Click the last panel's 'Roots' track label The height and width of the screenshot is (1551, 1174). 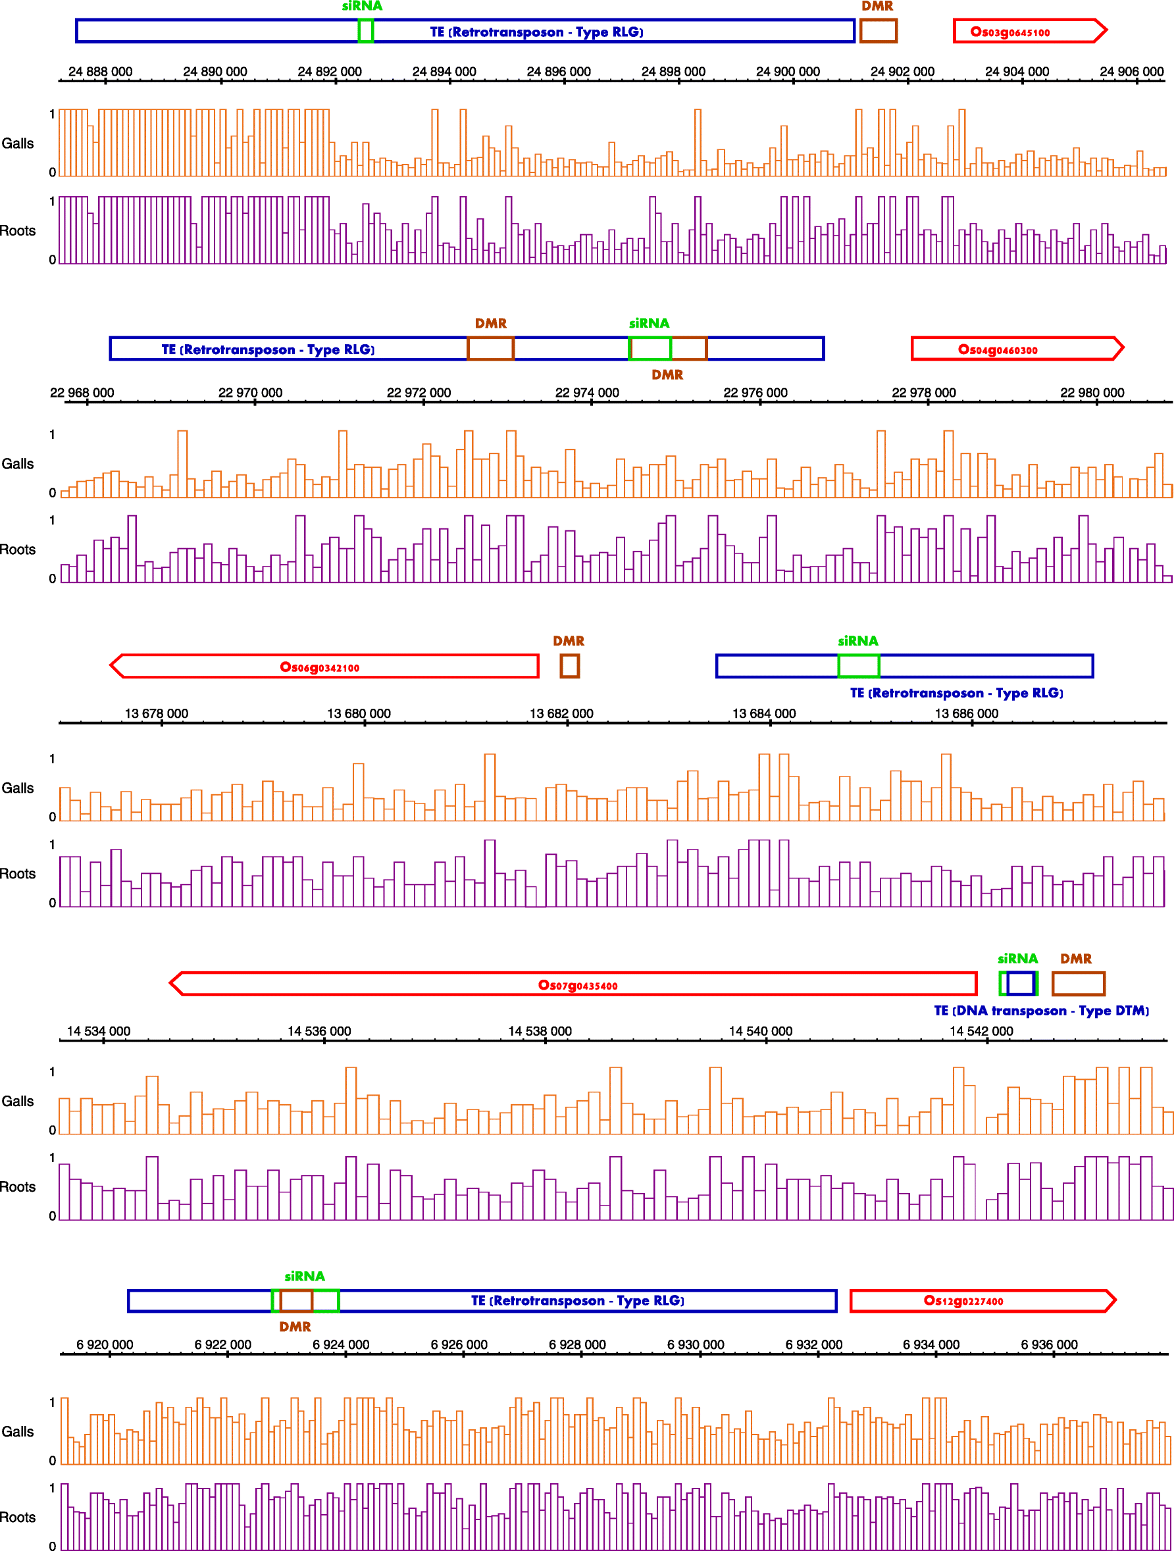(18, 1517)
